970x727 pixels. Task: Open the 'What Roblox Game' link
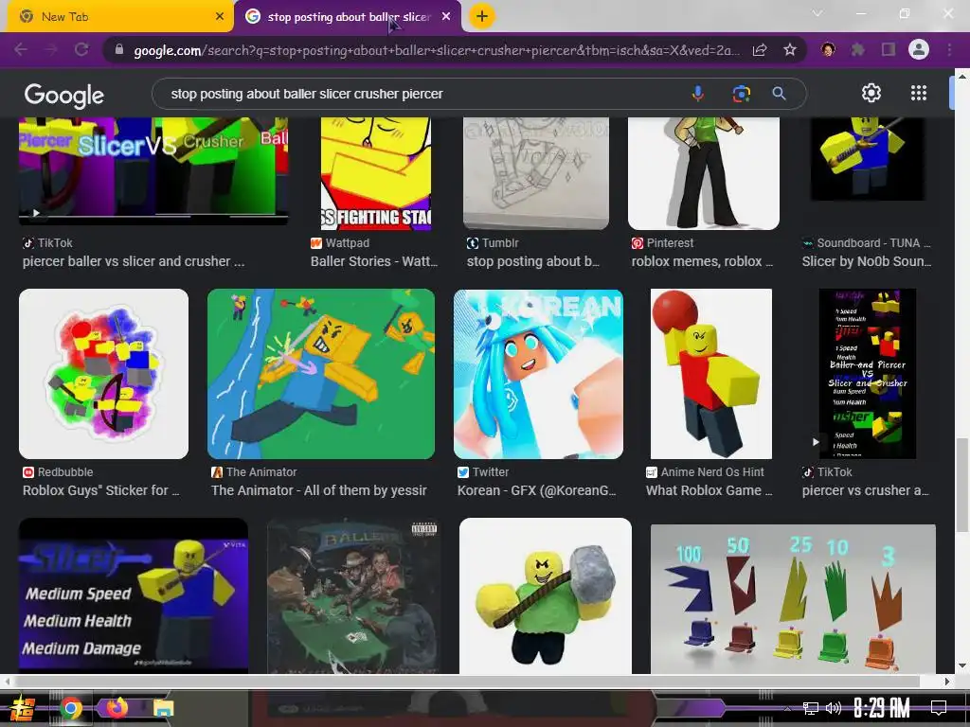tap(709, 490)
